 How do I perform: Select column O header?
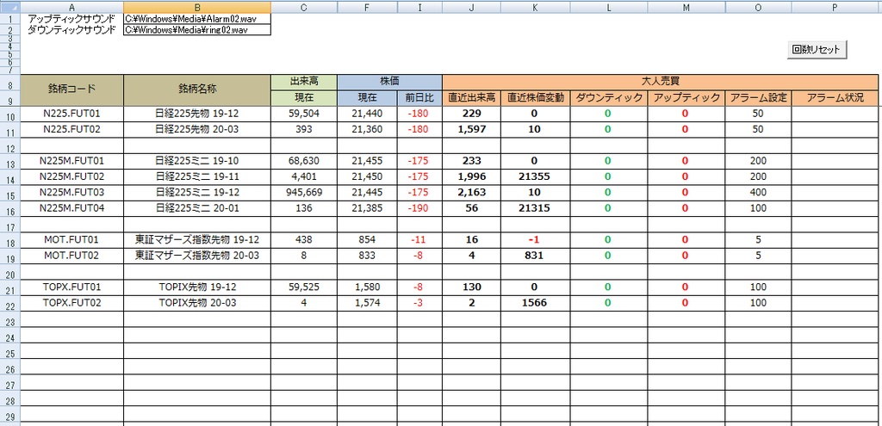tap(758, 7)
